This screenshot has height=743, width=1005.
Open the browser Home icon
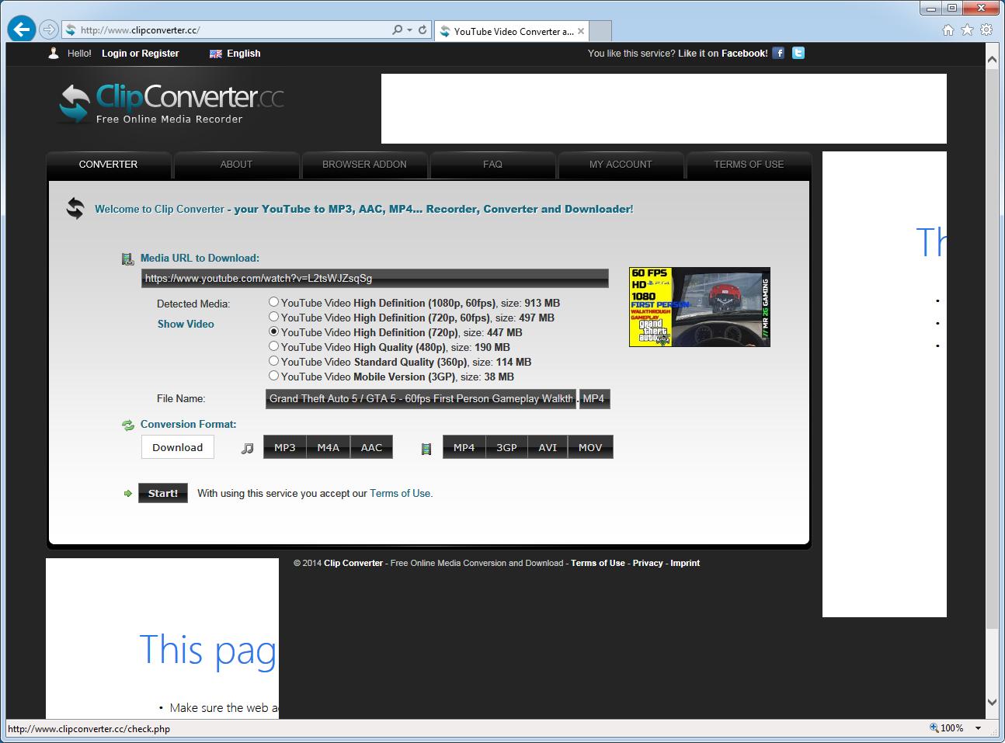point(948,30)
